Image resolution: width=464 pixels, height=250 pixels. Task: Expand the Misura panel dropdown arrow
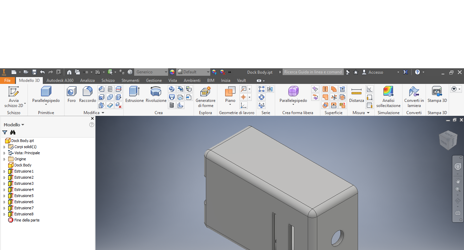[368, 113]
